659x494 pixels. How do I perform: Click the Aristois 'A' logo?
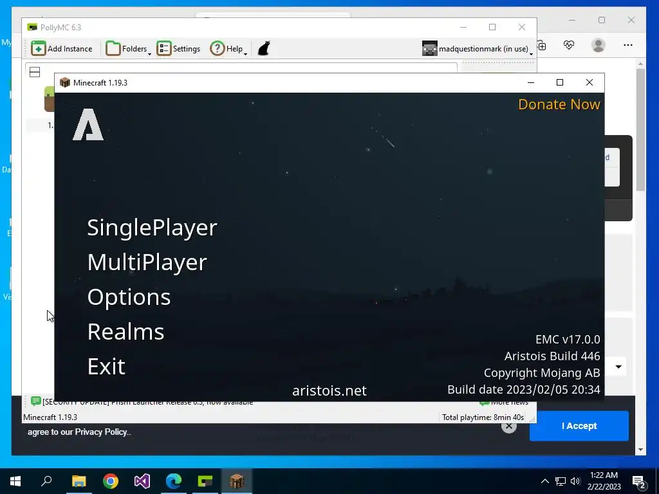pyautogui.click(x=88, y=124)
